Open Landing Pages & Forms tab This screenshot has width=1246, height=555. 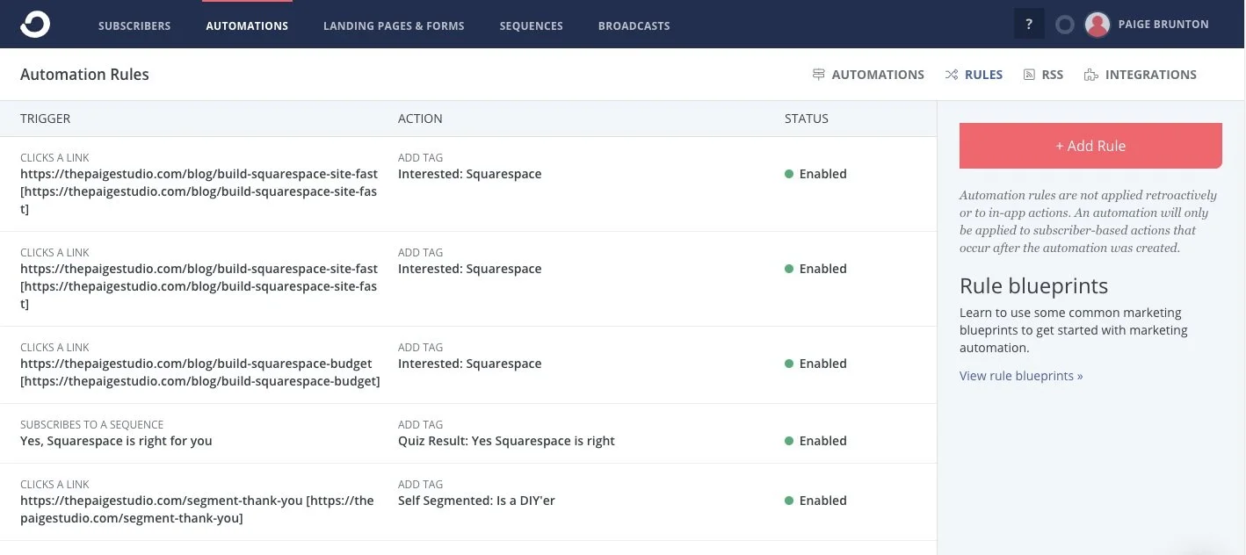coord(394,25)
